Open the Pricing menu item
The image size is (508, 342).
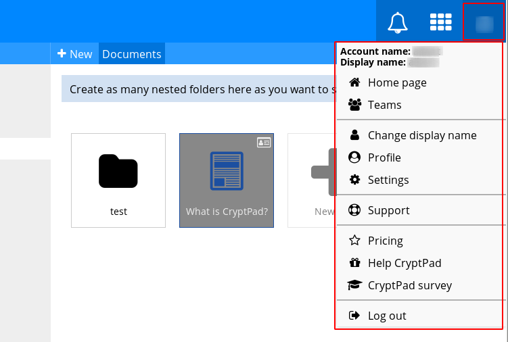(x=419, y=241)
